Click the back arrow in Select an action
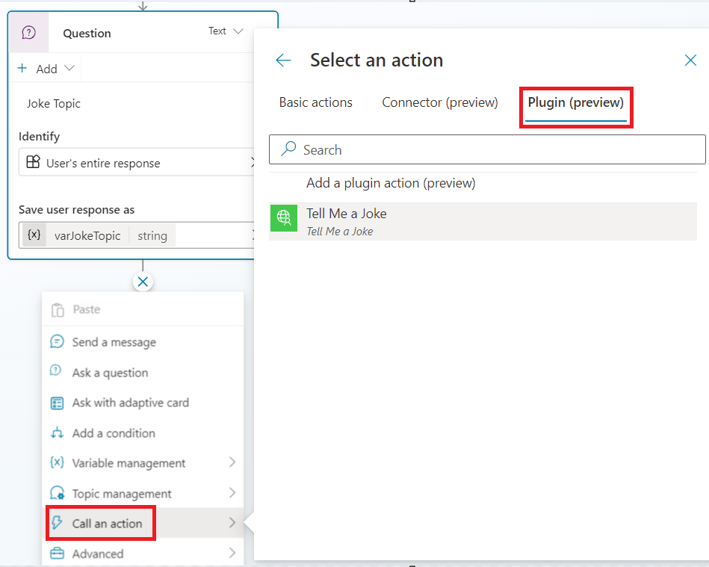Viewport: 709px width, 567px height. point(283,61)
